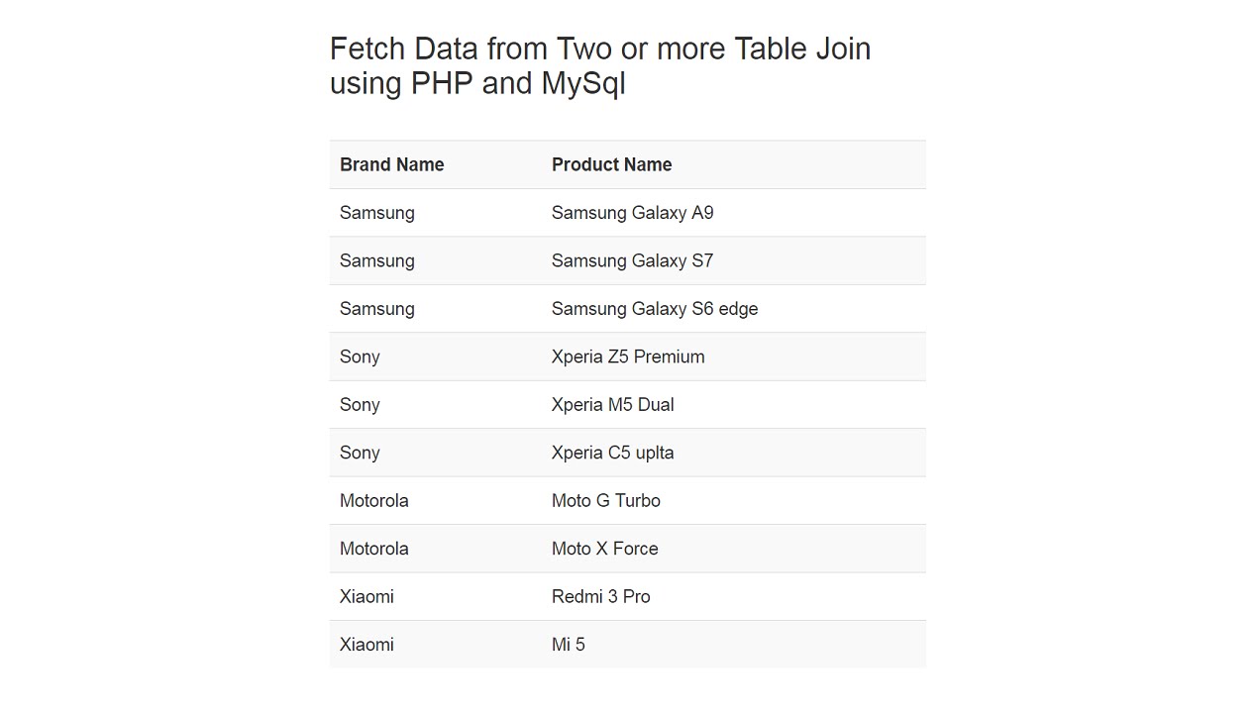The image size is (1258, 713).
Task: Select the Motorola brand beside Moto X Force
Action: tap(373, 549)
